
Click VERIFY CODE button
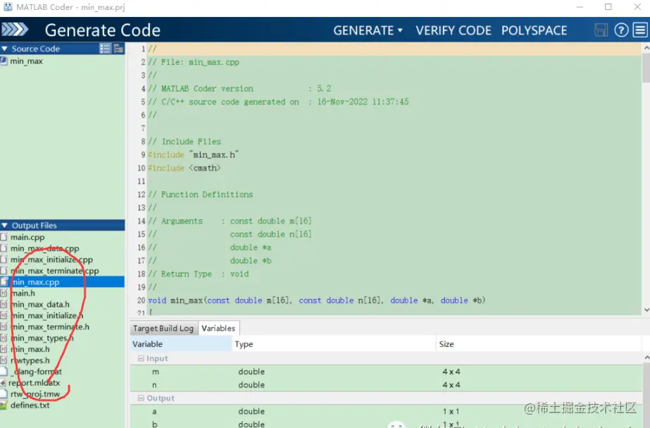point(454,30)
